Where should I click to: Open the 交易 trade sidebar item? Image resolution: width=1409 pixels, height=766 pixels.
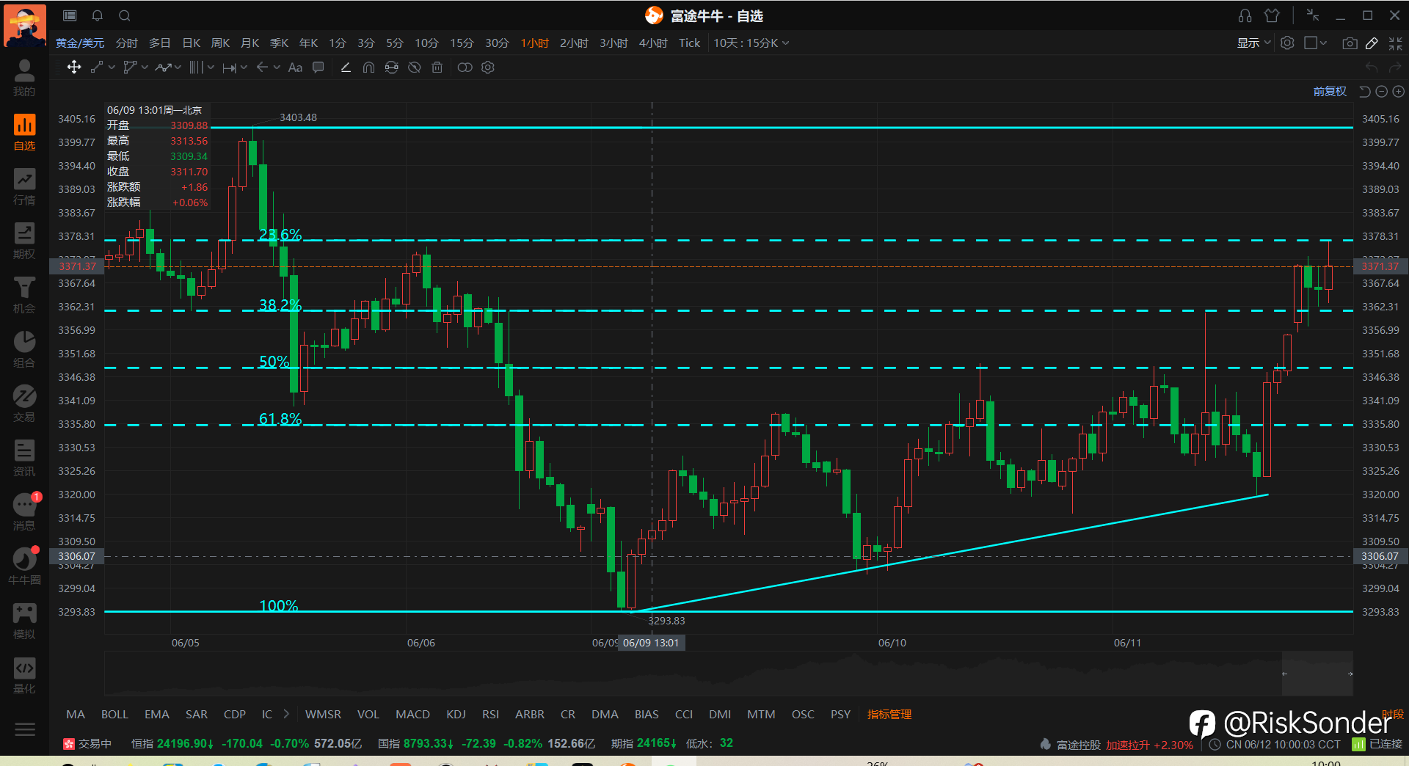point(24,404)
